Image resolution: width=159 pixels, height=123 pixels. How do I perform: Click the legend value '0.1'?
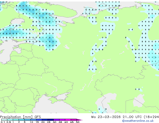3,122
